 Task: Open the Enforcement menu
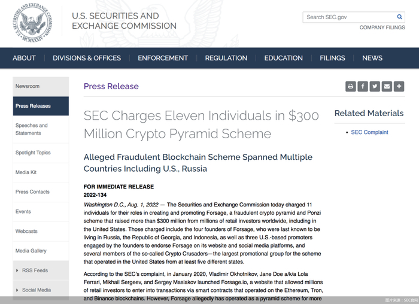point(163,58)
